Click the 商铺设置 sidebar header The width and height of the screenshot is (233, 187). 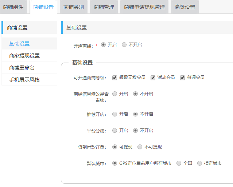point(29,28)
